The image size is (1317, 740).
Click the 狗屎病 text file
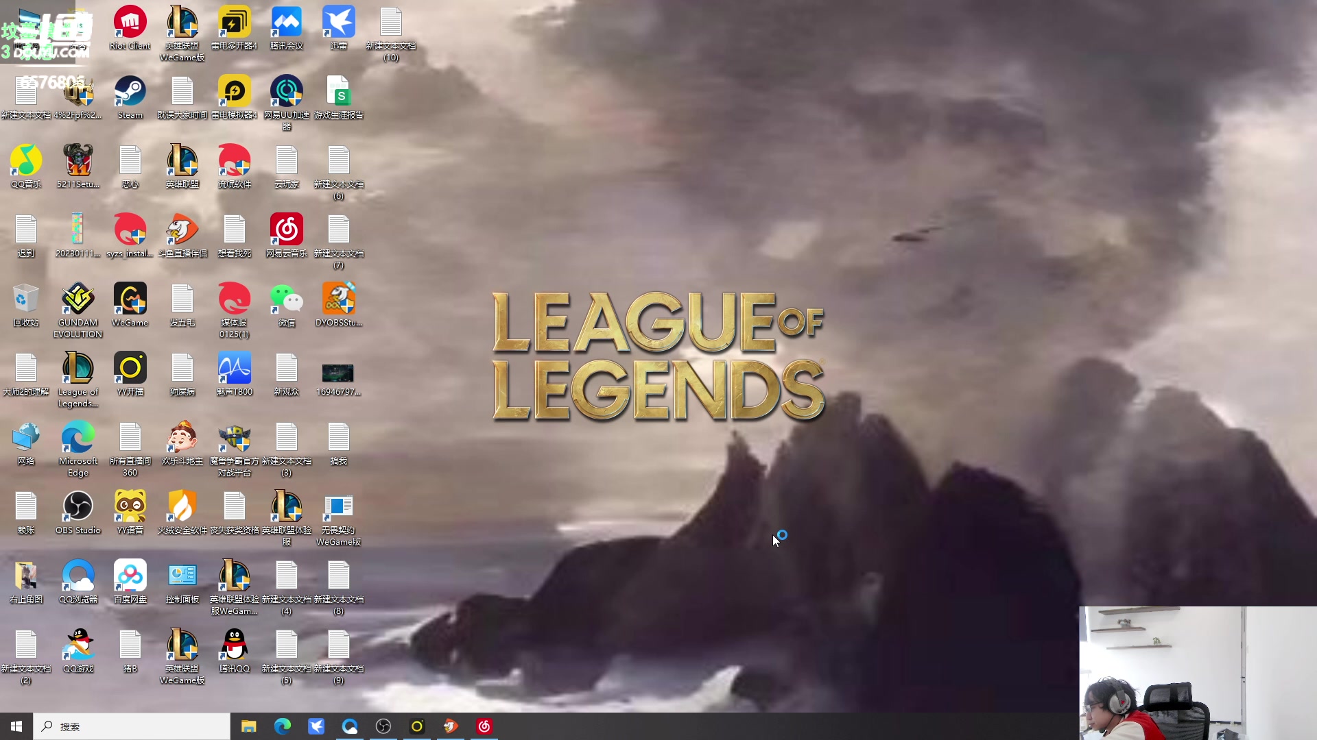coord(182,375)
